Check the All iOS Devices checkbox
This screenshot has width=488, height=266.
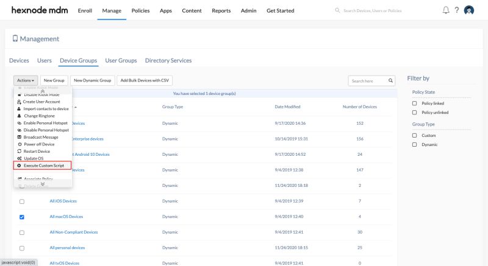click(x=22, y=201)
